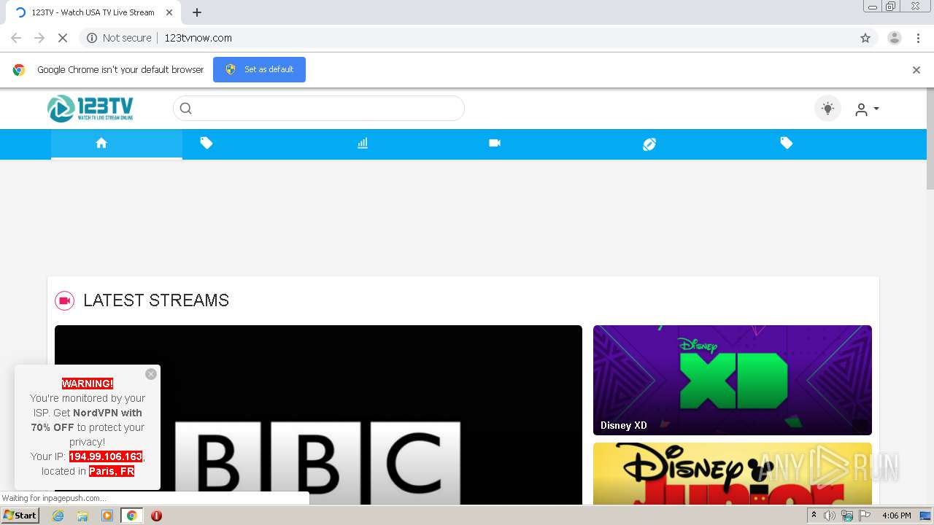Screen dimensions: 934x525
Task: Open a new tab with plus button
Action: pos(197,12)
